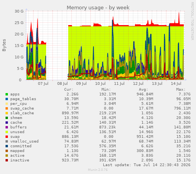Click the 'page_tables' legend label
This screenshot has height=174, width=196.
(x=23, y=99)
